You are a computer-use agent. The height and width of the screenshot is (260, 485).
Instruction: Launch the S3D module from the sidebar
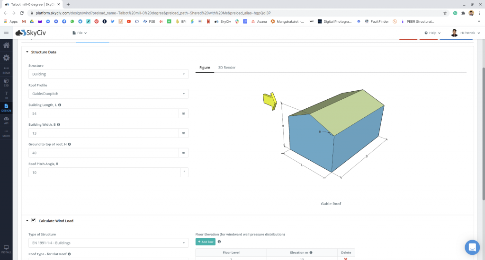coord(6,82)
